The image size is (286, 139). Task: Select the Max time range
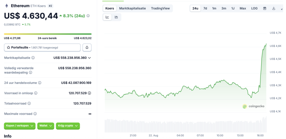tap(243, 8)
